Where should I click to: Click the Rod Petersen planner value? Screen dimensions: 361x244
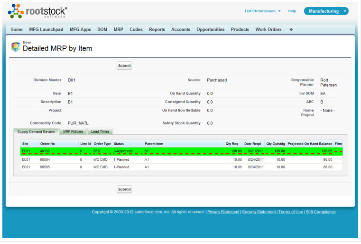coord(328,82)
